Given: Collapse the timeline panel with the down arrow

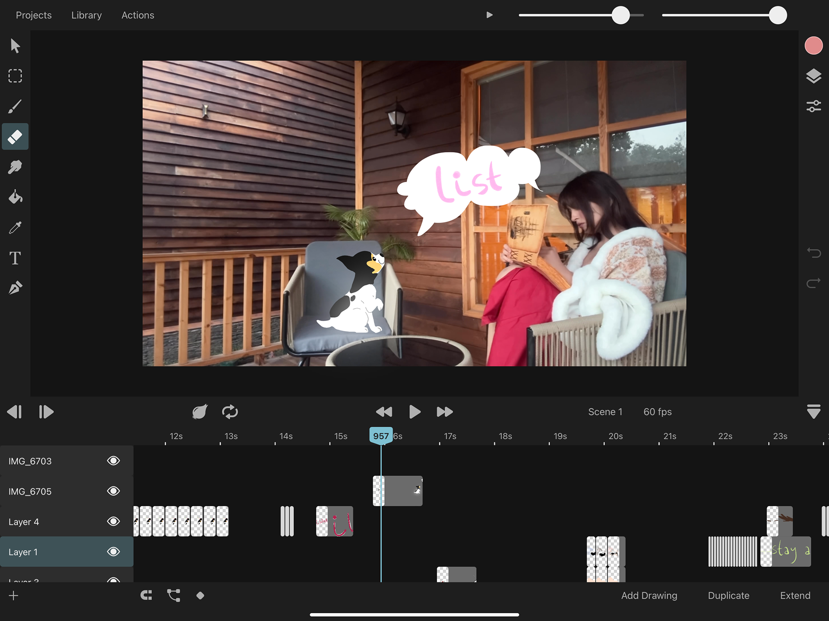Looking at the screenshot, I should pos(813,412).
